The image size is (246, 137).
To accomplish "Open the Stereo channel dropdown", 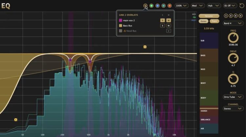I will (233, 109).
